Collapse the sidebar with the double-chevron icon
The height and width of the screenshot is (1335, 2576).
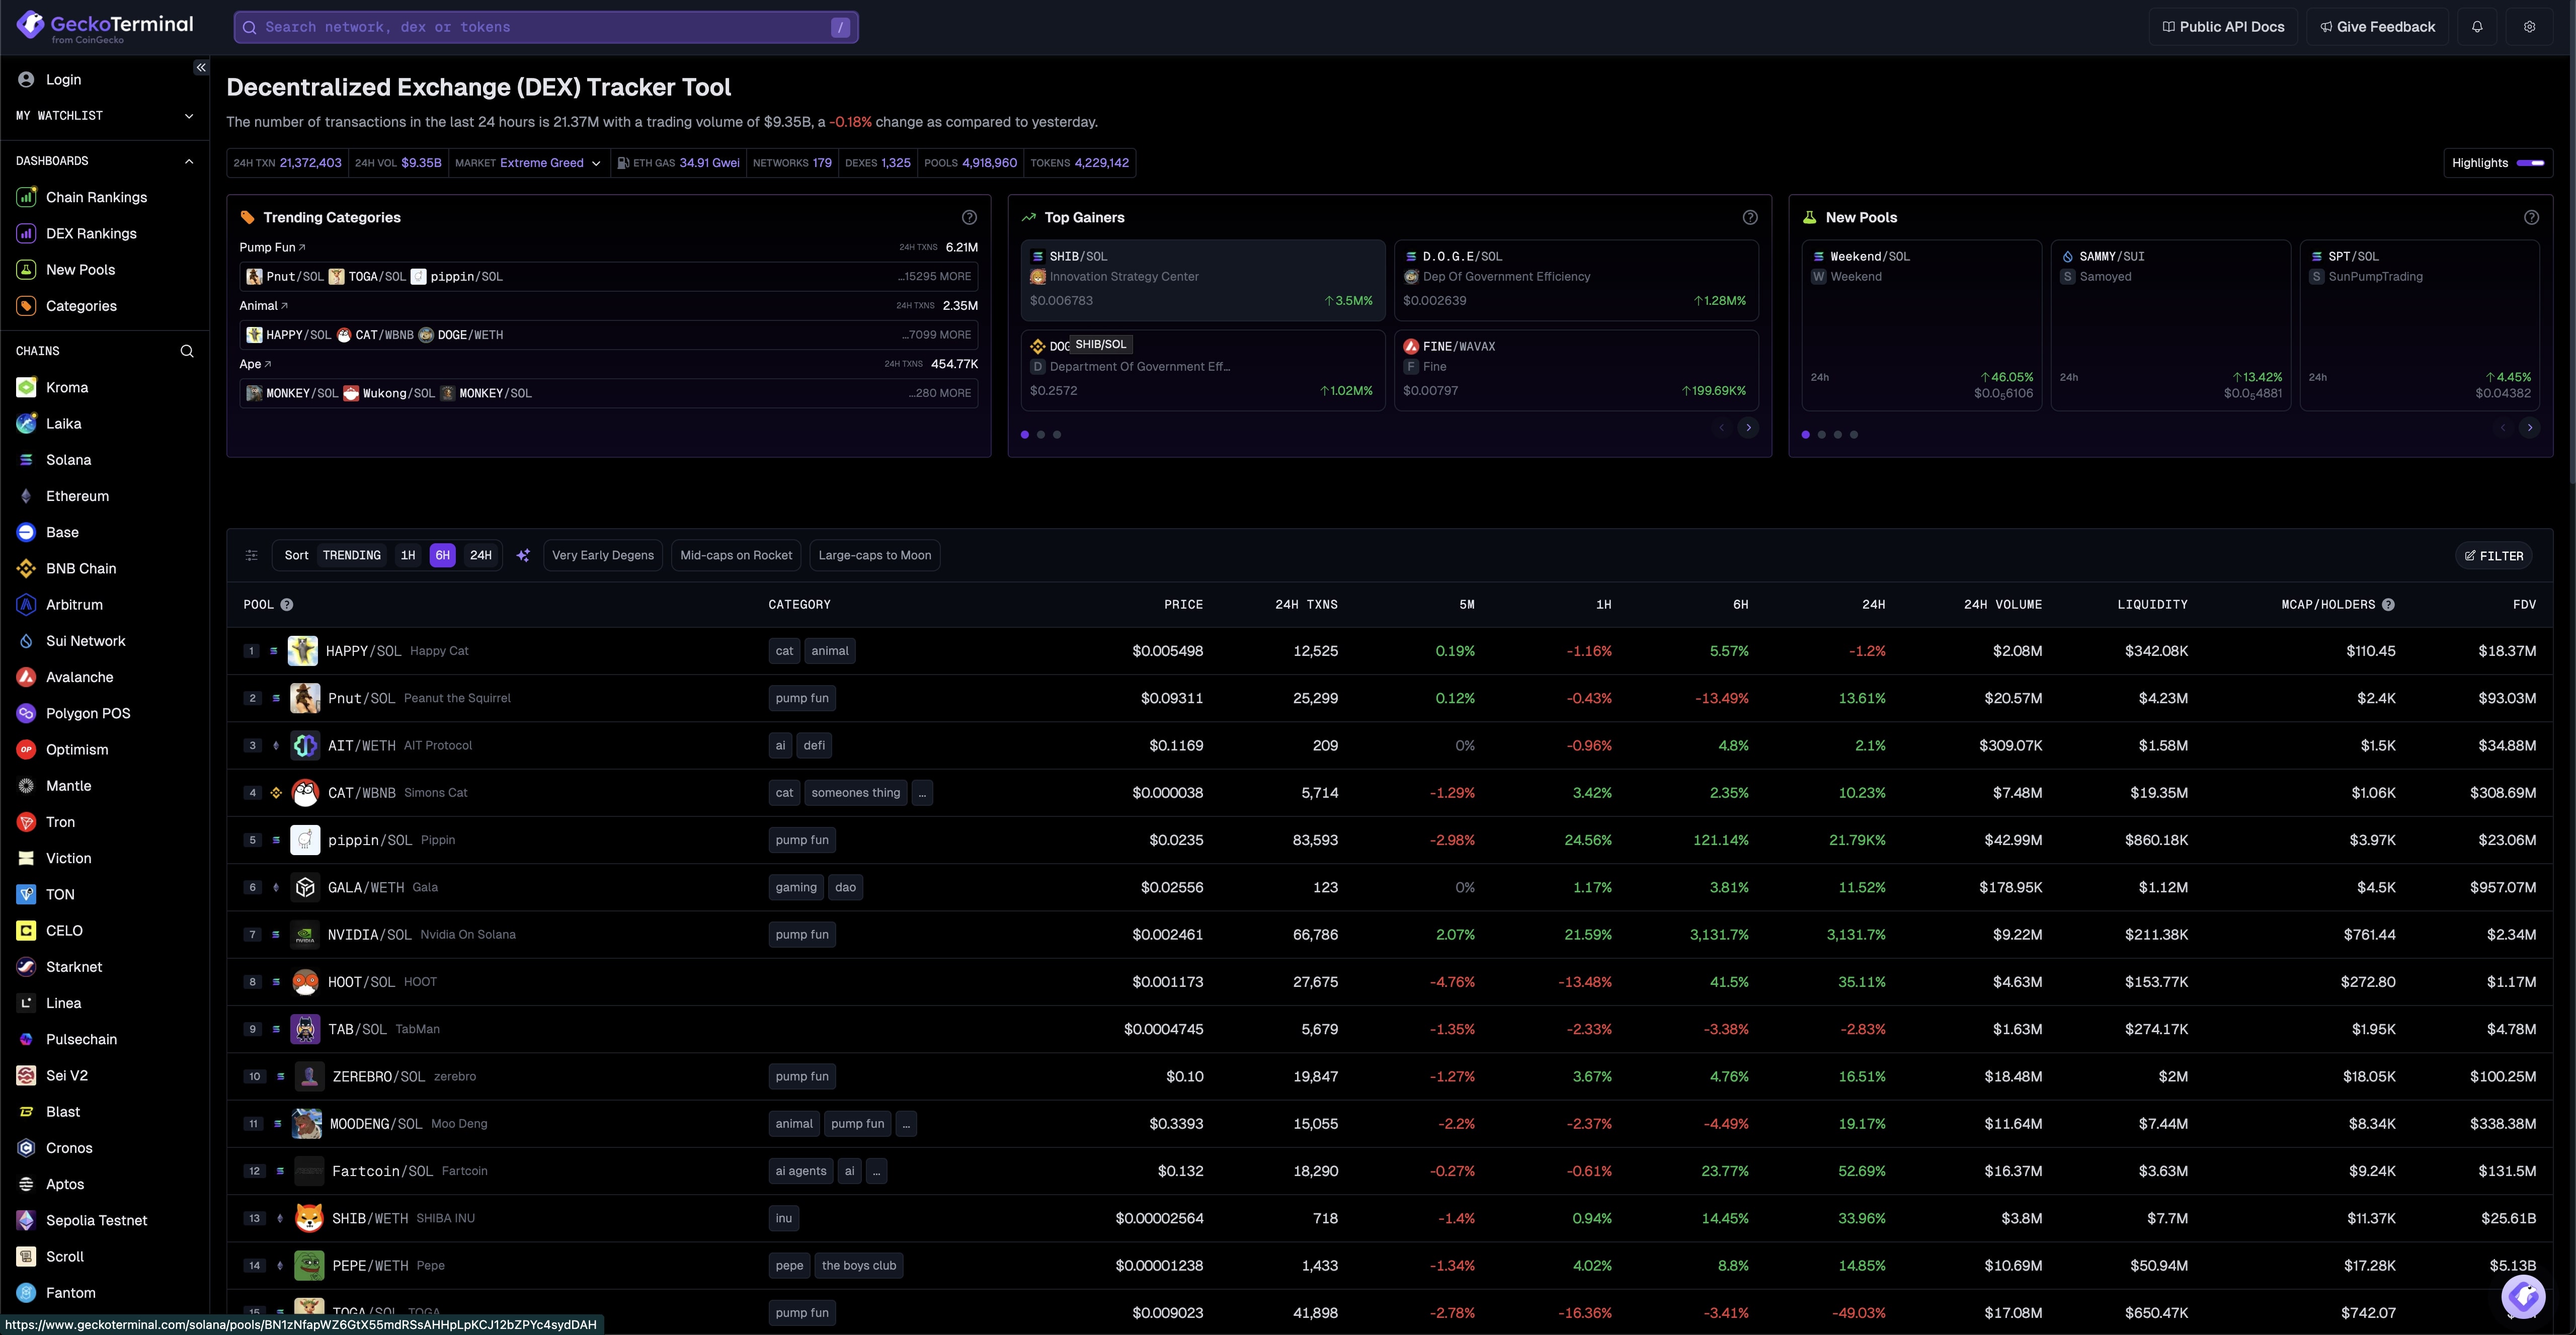[201, 67]
